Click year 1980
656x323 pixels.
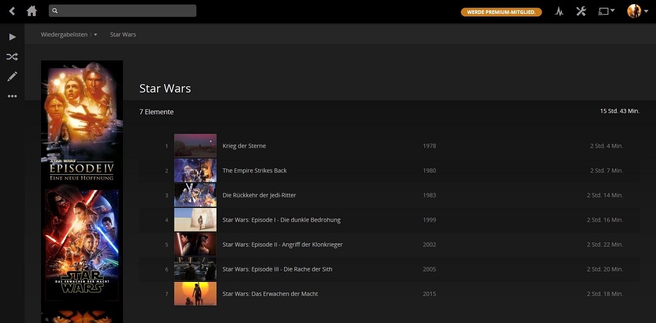click(x=429, y=171)
